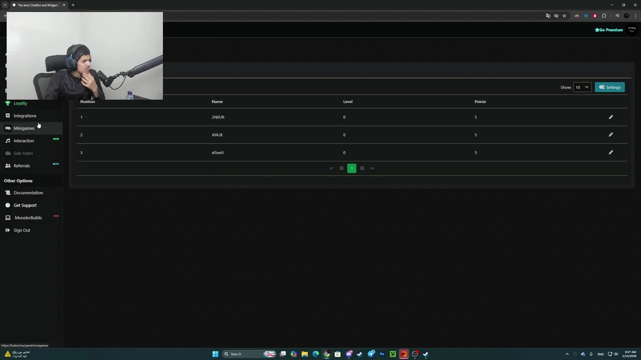Open the user avatar menu

point(632,30)
